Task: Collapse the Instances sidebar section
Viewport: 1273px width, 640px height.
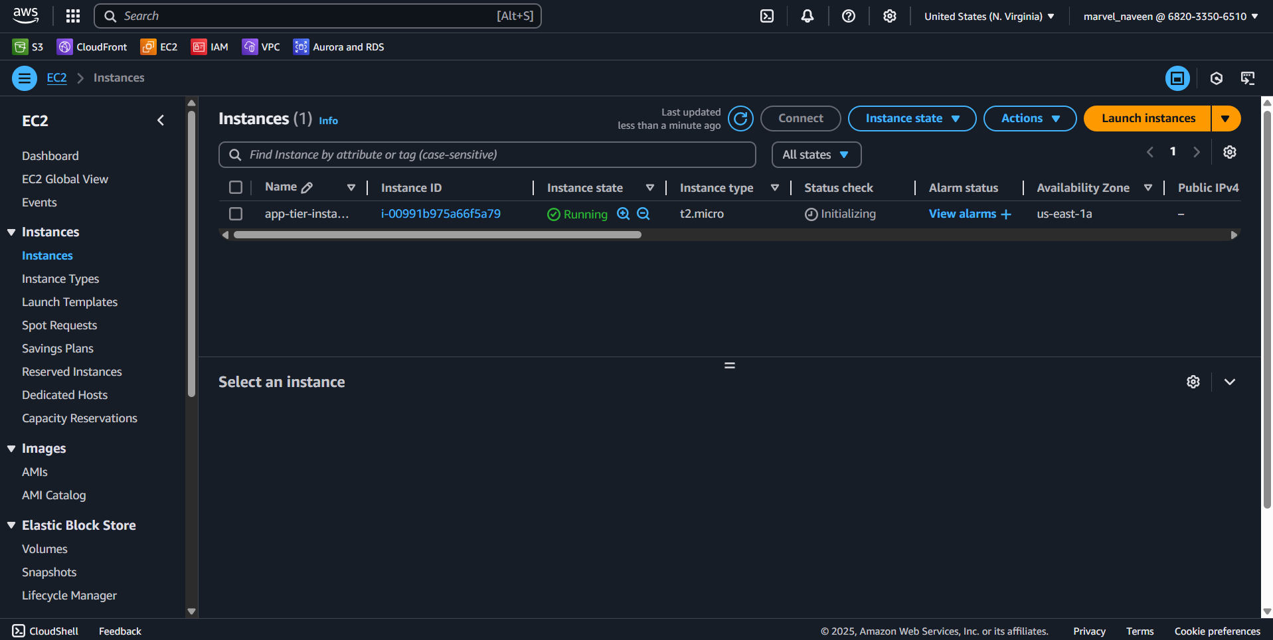Action: (11, 232)
